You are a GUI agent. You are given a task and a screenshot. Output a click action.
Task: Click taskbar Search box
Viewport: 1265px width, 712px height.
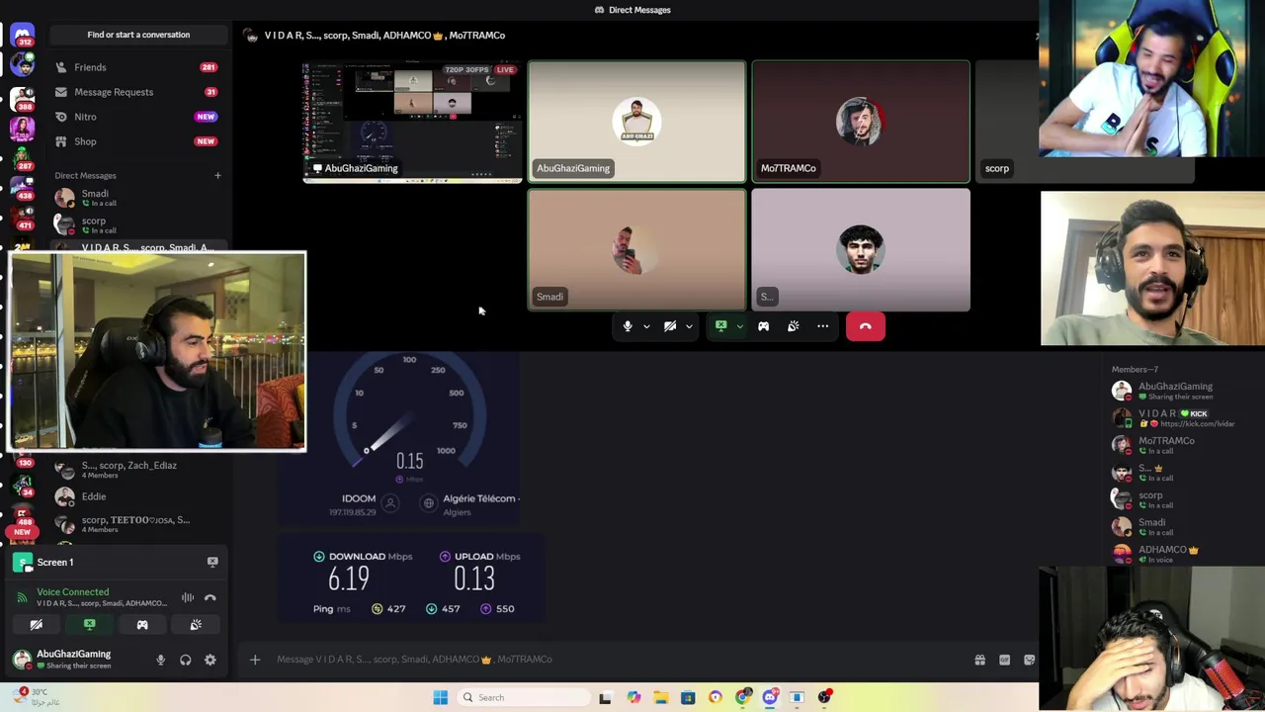point(524,697)
